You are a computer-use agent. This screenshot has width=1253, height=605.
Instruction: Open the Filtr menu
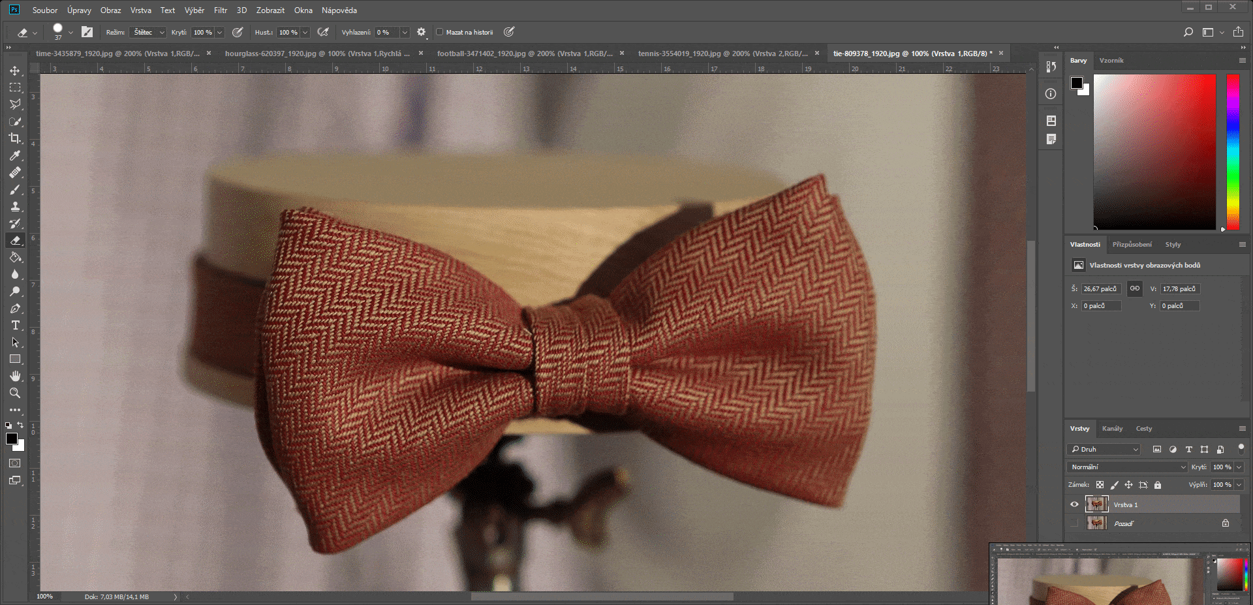click(221, 10)
